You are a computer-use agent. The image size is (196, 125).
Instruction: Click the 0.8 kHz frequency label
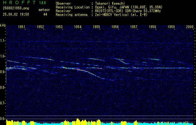(x=2, y=87)
